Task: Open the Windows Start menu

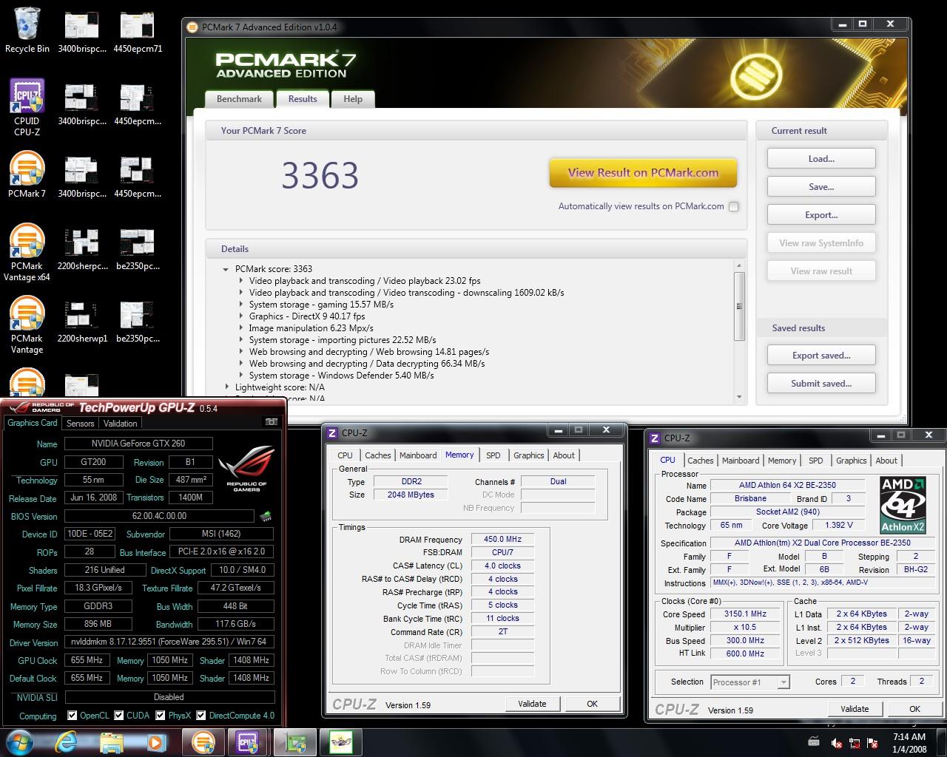Action: click(20, 741)
